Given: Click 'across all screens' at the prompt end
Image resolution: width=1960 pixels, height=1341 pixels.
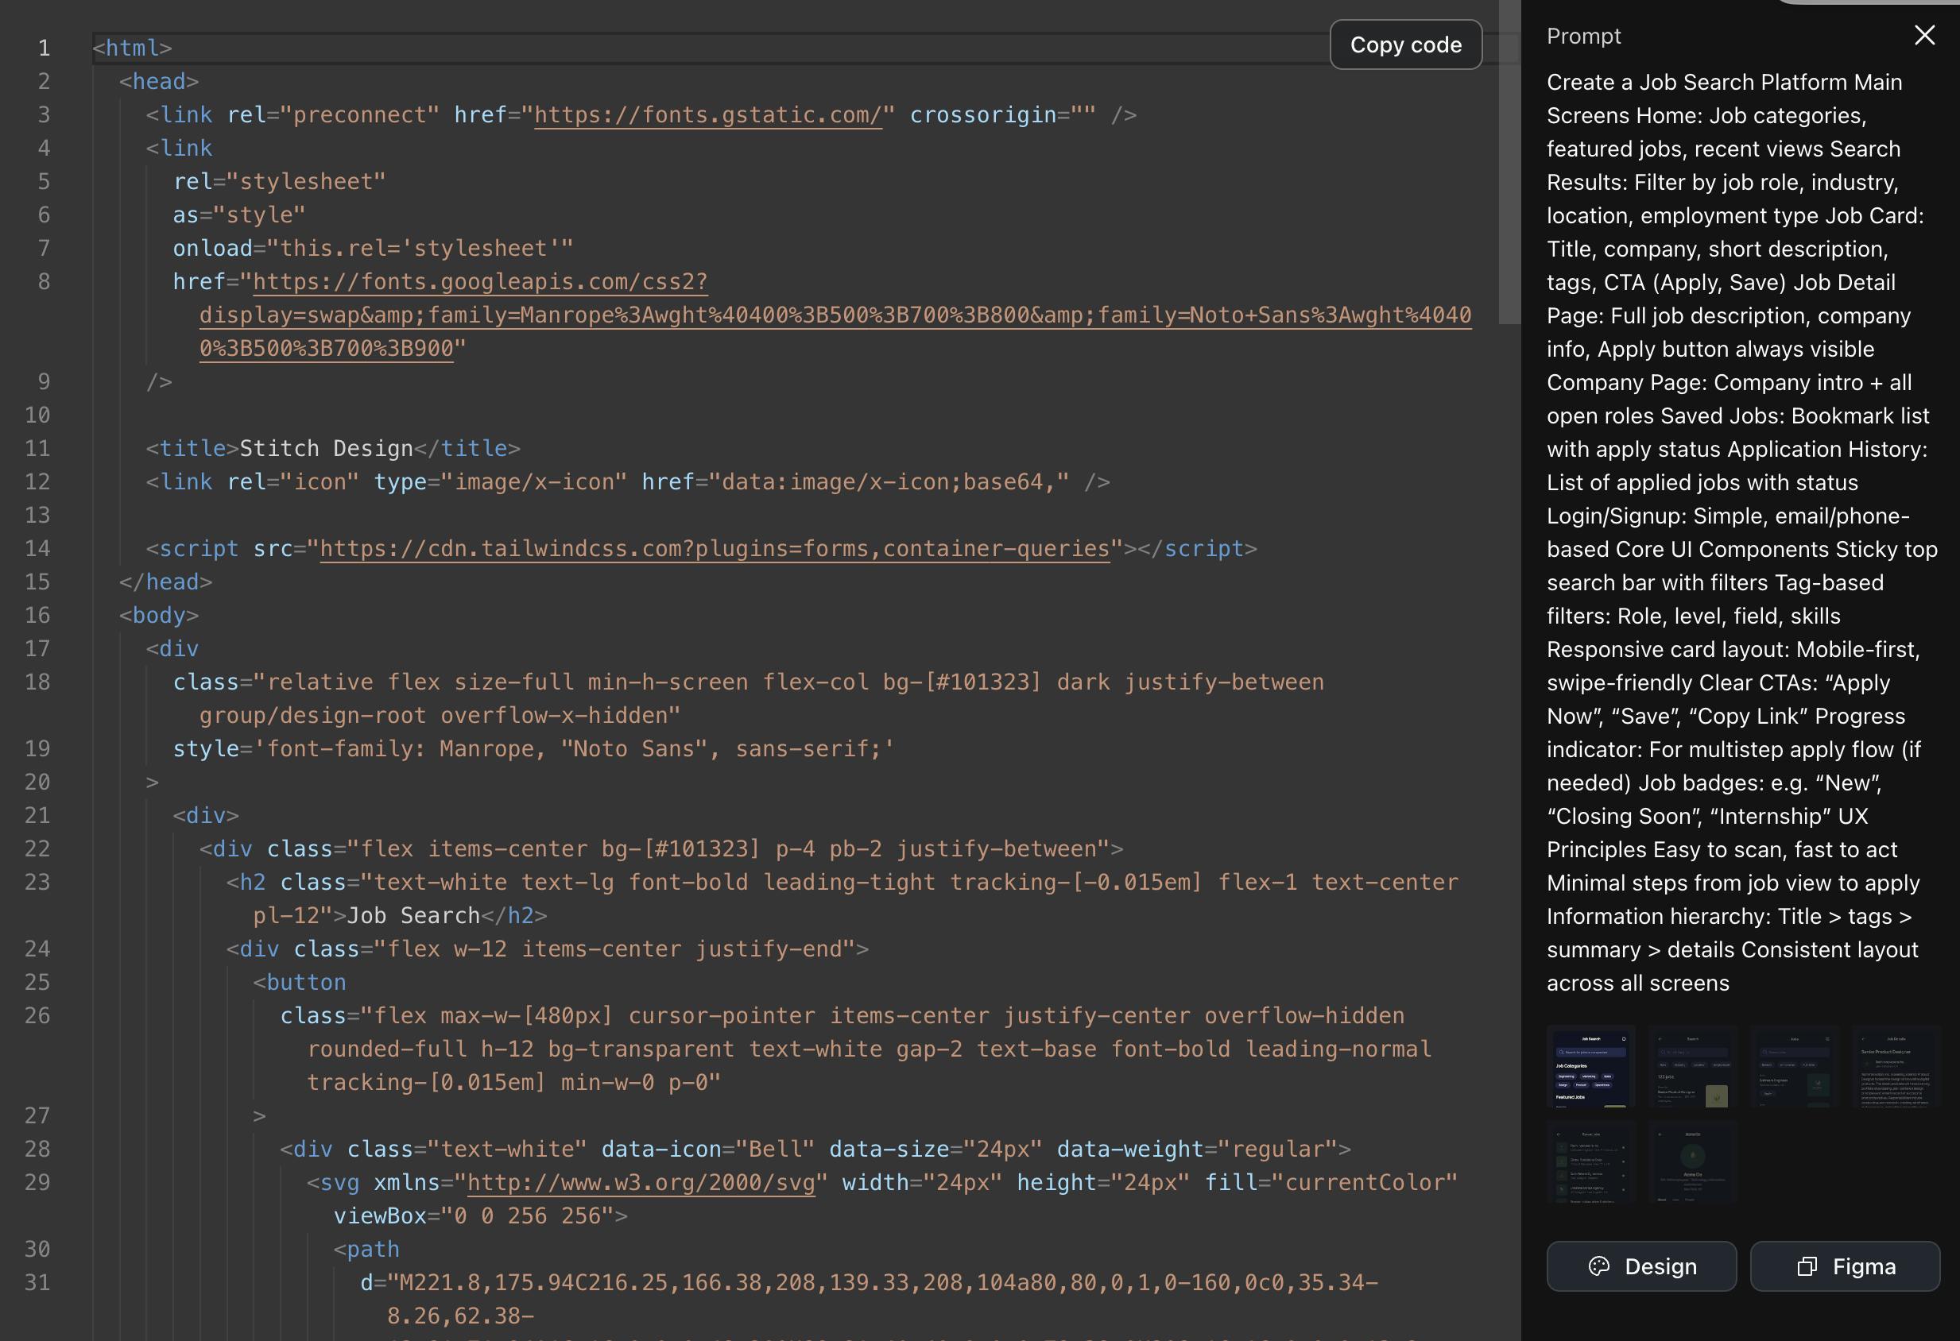Looking at the screenshot, I should 1638,983.
